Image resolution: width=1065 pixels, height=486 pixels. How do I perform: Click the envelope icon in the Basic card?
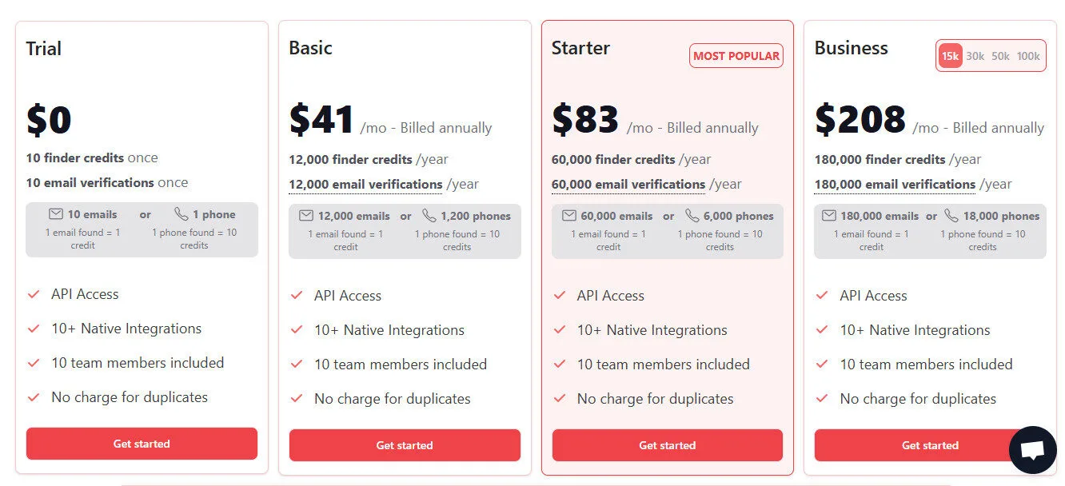pyautogui.click(x=307, y=215)
